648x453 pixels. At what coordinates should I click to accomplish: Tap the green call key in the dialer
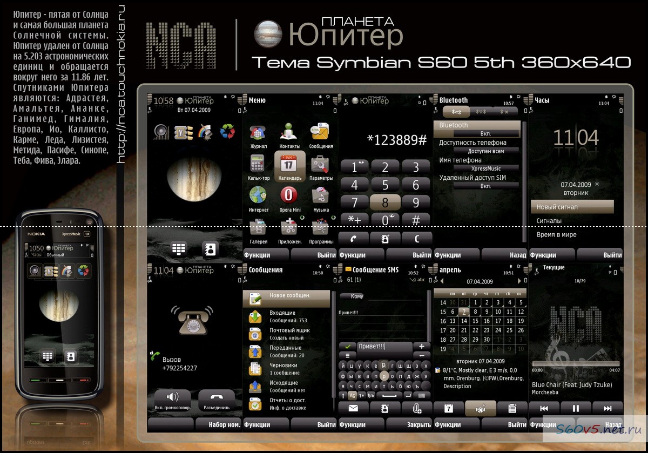click(x=354, y=239)
